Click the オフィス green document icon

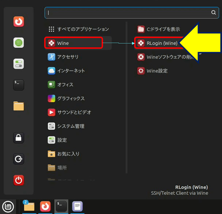point(51,85)
